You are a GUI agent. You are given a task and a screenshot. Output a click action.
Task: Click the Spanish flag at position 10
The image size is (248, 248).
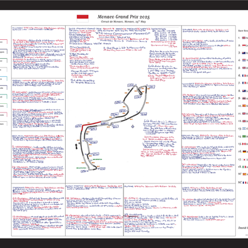[244, 106]
